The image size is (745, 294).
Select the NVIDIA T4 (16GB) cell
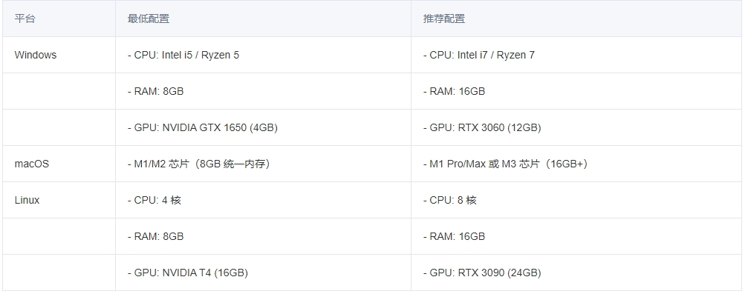tap(263, 273)
